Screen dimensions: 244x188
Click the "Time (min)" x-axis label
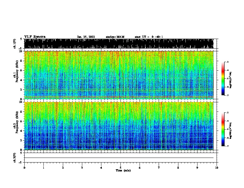point(123,170)
